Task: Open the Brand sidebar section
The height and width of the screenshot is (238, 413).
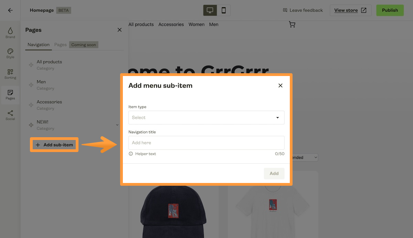Action: tap(10, 33)
